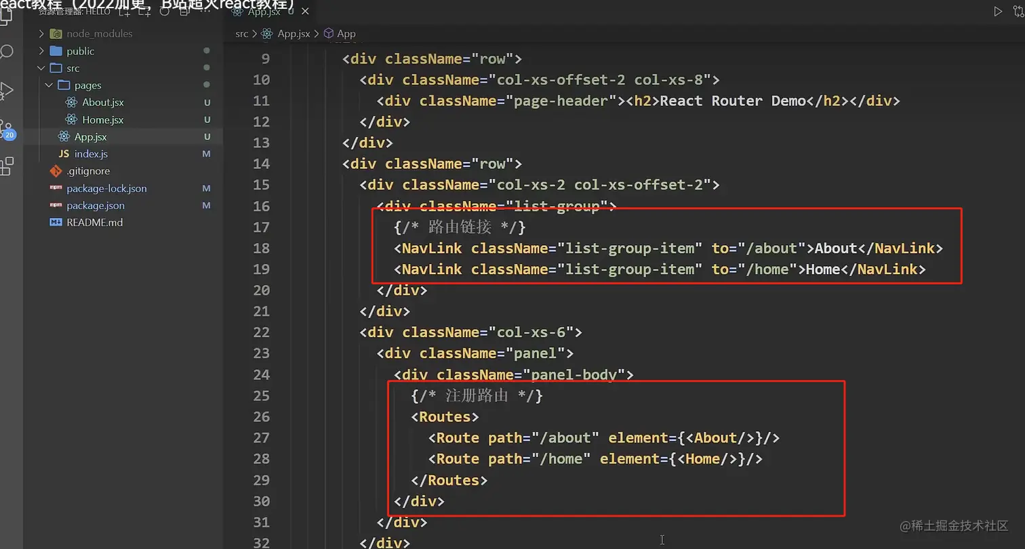Click the JS icon beside index.js
Viewport: 1025px width, 549px height.
pos(64,154)
